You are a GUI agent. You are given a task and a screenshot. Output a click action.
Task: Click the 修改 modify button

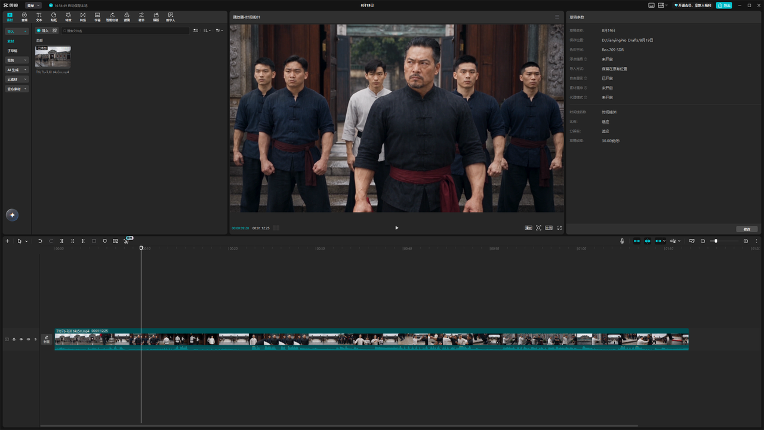click(747, 229)
